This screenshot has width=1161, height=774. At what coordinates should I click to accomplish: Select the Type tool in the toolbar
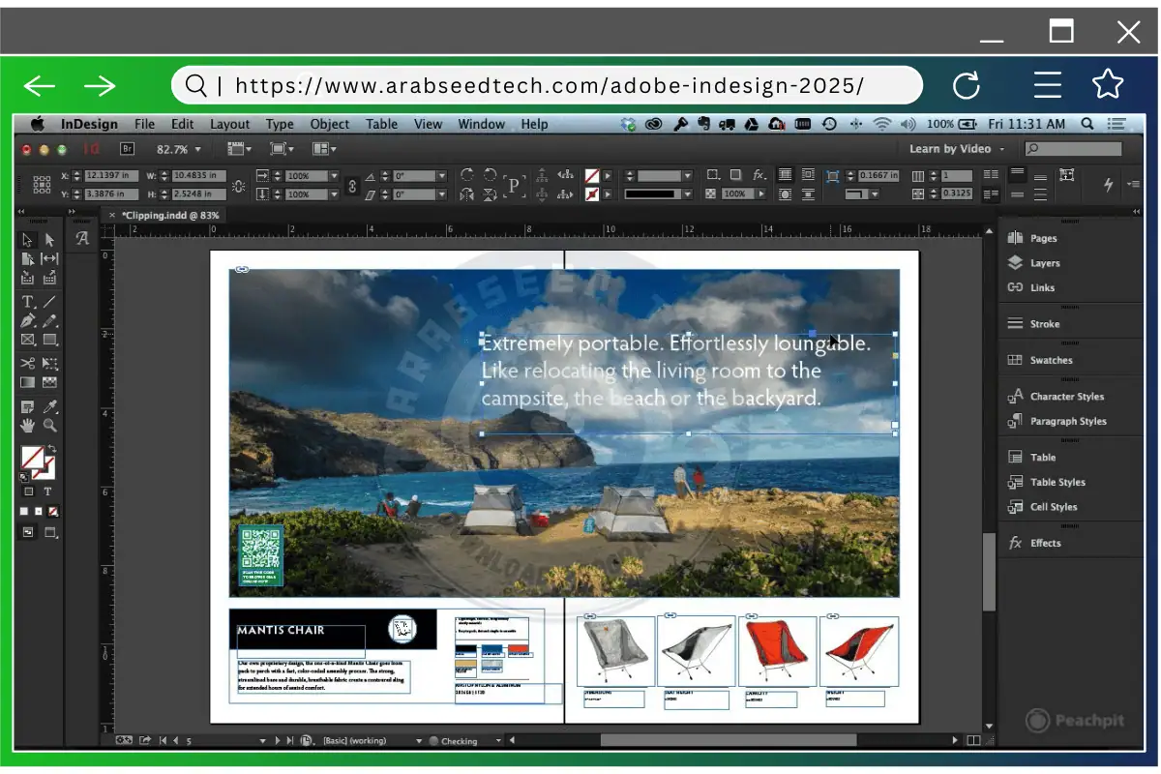[x=27, y=300]
